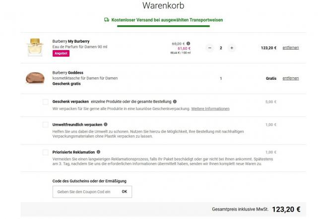Increase My Burberry quantity with plus button

tap(232, 48)
